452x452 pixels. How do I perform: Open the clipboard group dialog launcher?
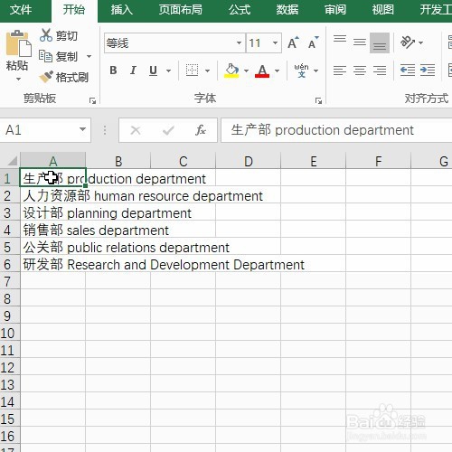[92, 101]
